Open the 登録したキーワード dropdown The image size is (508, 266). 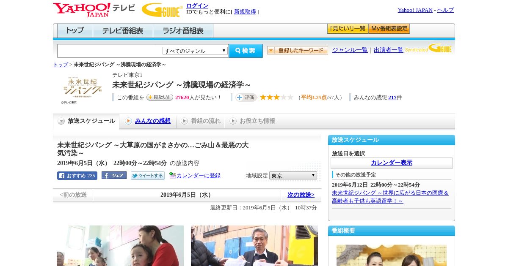(298, 50)
